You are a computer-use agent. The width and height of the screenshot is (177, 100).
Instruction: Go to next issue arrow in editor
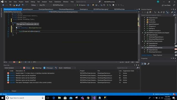[29, 62]
